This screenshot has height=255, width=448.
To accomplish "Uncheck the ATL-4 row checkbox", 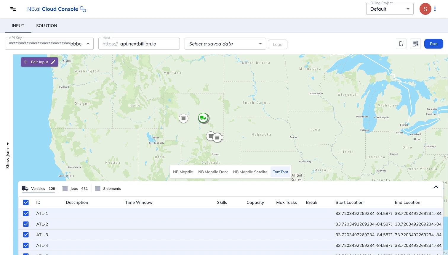I will (26, 245).
